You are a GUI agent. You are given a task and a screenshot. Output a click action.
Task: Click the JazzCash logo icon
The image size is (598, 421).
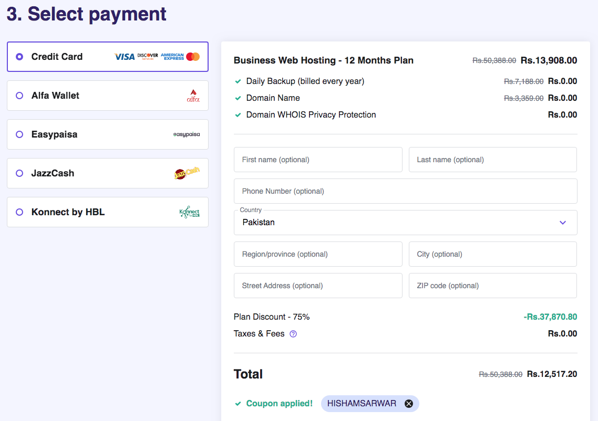tap(187, 173)
